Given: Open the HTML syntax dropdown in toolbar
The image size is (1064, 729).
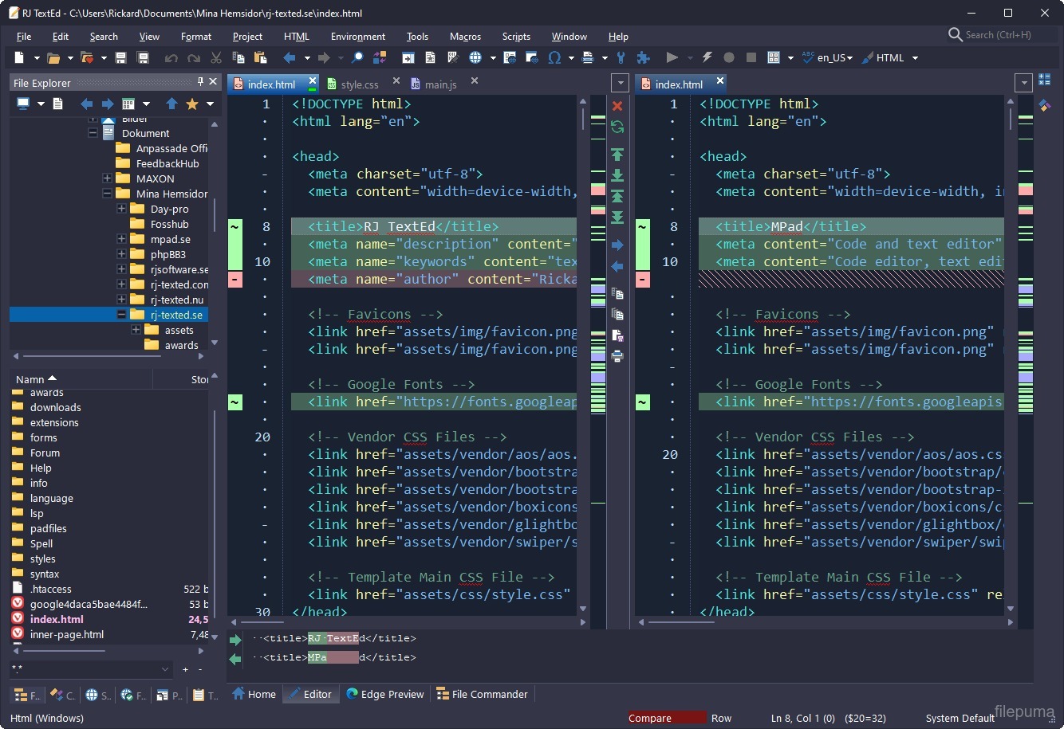Looking at the screenshot, I should pyautogui.click(x=915, y=57).
